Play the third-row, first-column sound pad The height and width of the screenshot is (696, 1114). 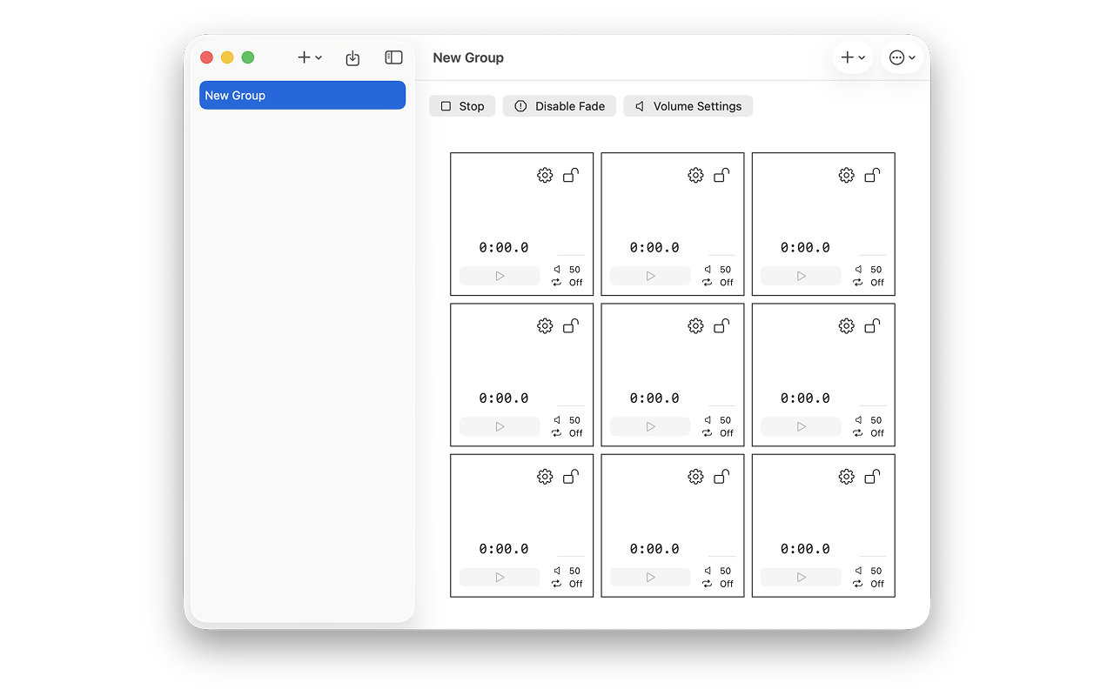tap(500, 577)
